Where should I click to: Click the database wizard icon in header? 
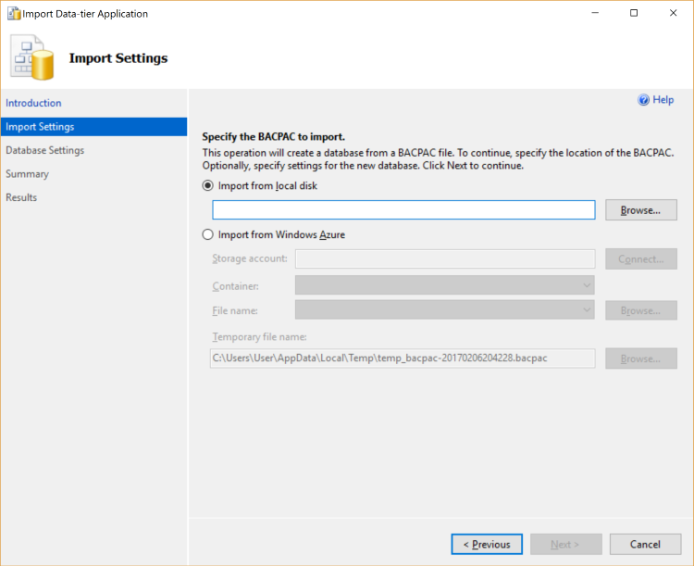tap(31, 58)
